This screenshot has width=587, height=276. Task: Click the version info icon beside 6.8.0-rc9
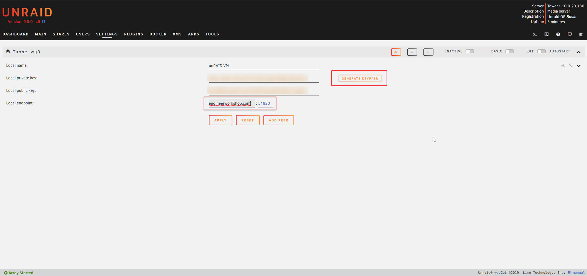click(44, 21)
